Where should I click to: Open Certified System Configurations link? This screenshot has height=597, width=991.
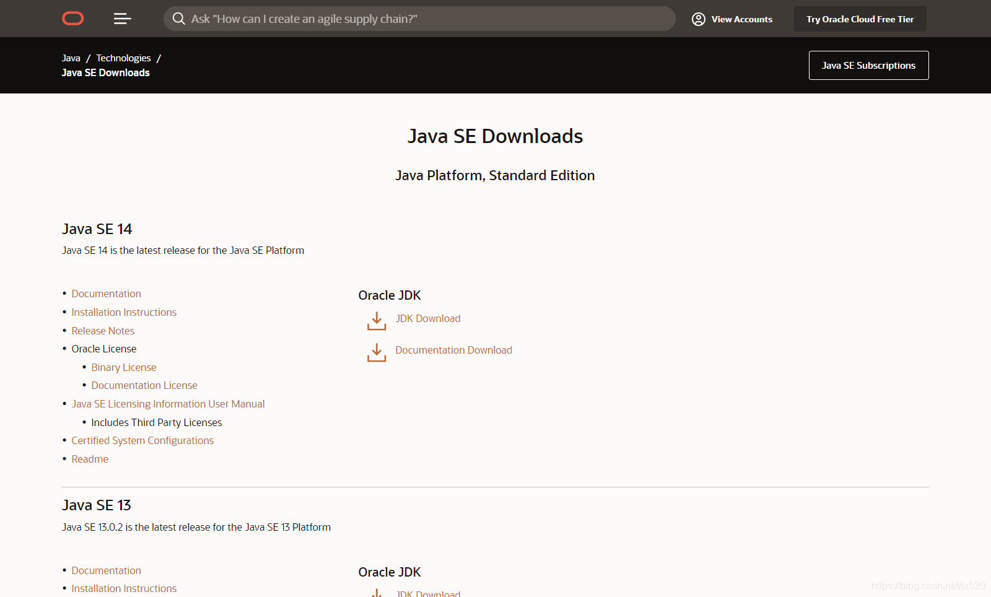pos(142,440)
